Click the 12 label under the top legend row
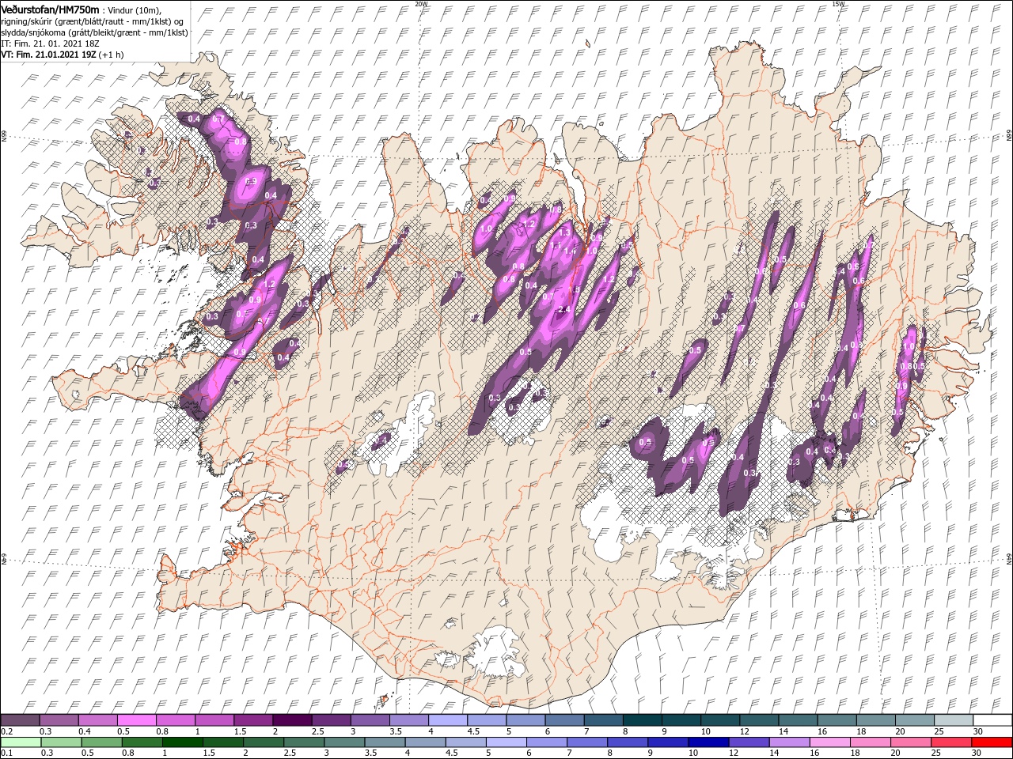 click(x=745, y=731)
